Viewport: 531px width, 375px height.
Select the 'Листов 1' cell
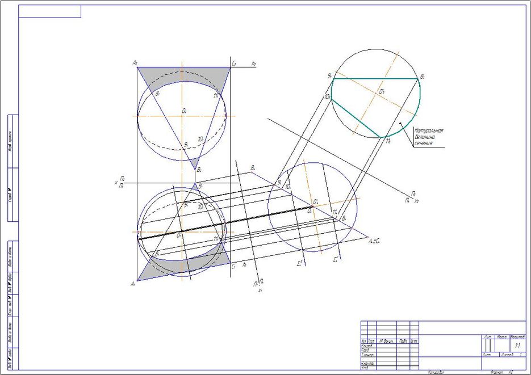[511, 354]
